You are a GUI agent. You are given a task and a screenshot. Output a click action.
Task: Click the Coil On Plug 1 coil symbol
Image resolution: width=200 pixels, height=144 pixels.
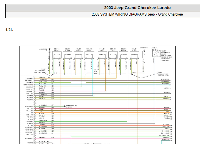102,55
